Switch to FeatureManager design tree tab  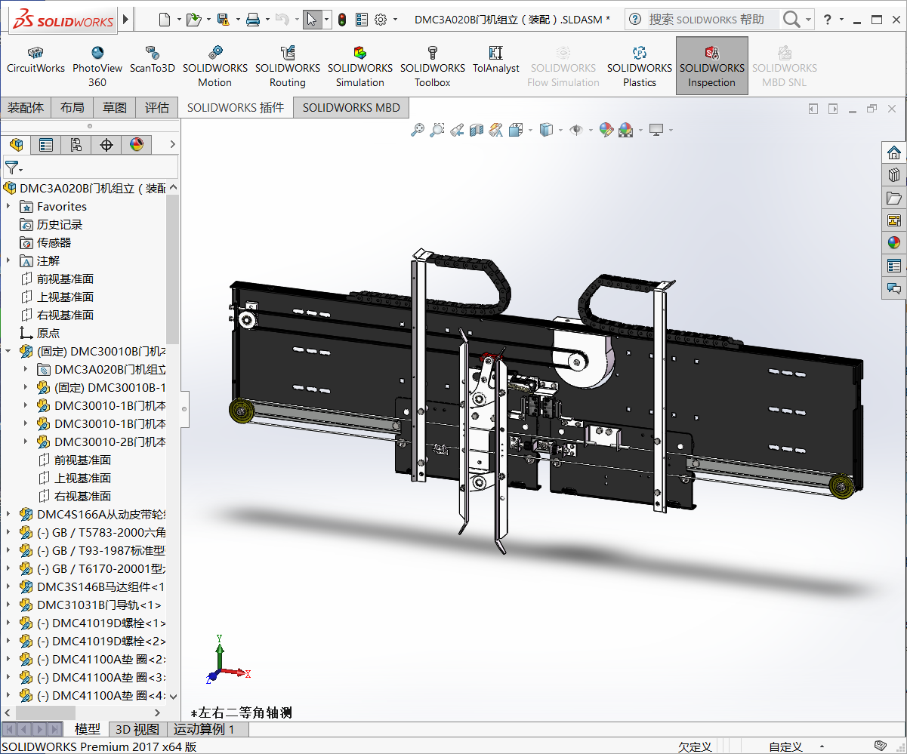click(x=16, y=144)
